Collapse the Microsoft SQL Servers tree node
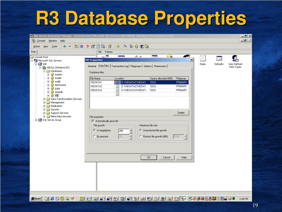Viewport: 282px width, 212px height. (32, 60)
